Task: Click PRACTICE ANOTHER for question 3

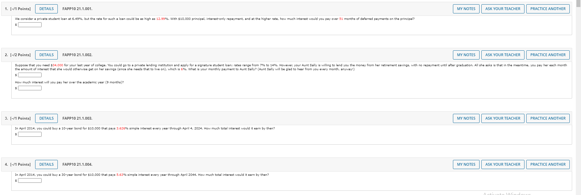Action: [548, 118]
